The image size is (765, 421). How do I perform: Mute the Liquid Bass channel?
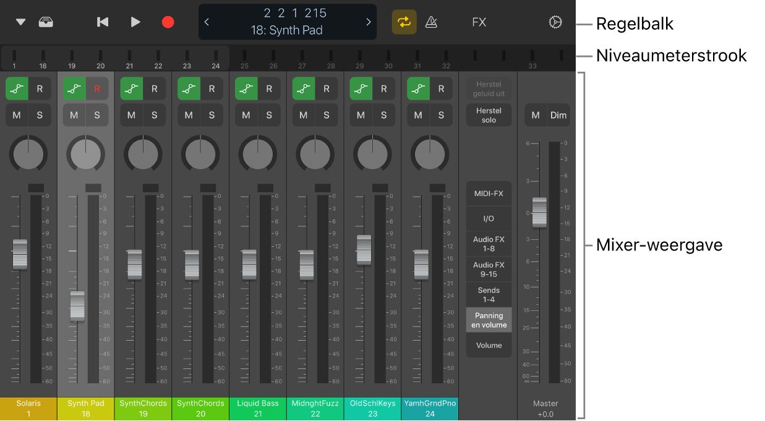coord(246,114)
